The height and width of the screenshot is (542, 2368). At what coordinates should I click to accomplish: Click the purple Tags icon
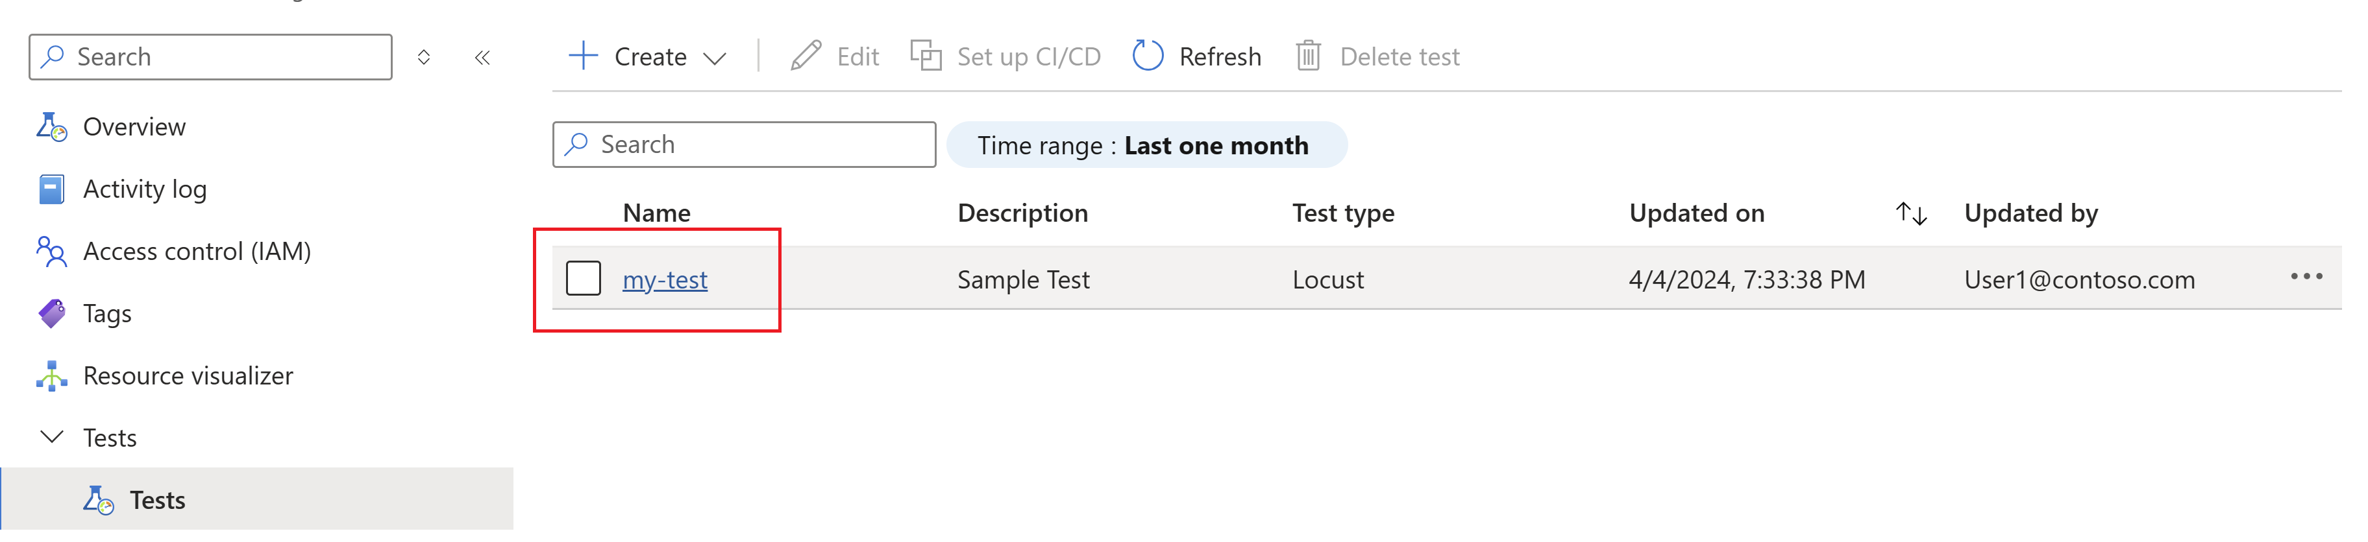[x=51, y=313]
